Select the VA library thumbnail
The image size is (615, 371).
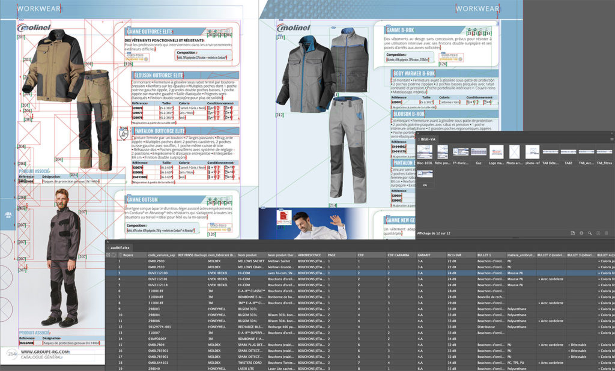click(425, 174)
